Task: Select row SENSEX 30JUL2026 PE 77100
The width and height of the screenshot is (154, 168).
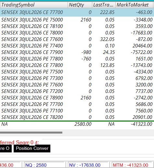Action: (77, 111)
